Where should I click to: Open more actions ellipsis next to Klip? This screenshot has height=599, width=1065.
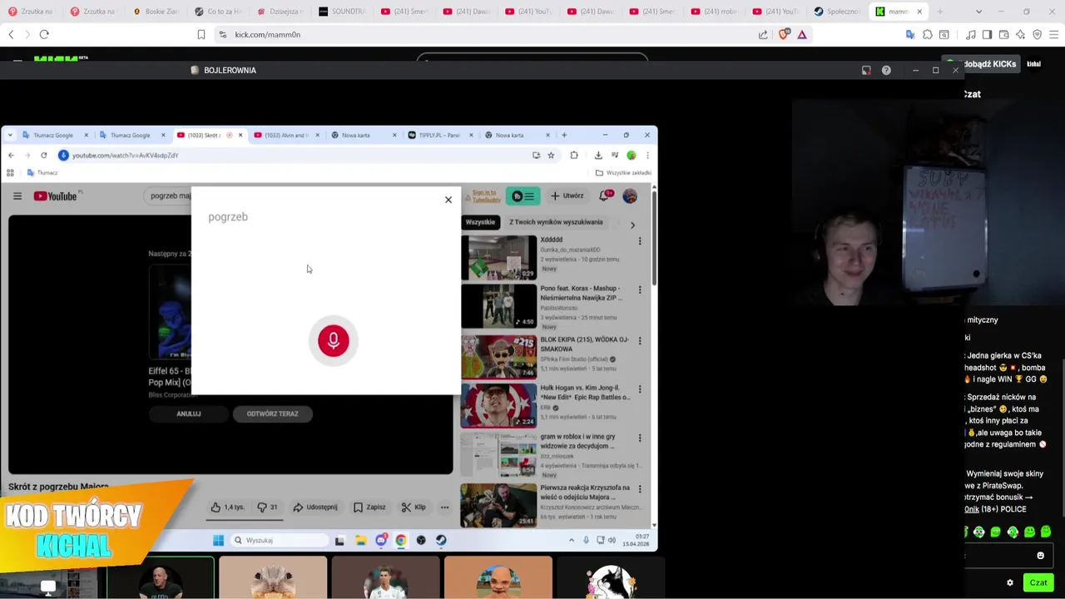pyautogui.click(x=444, y=507)
